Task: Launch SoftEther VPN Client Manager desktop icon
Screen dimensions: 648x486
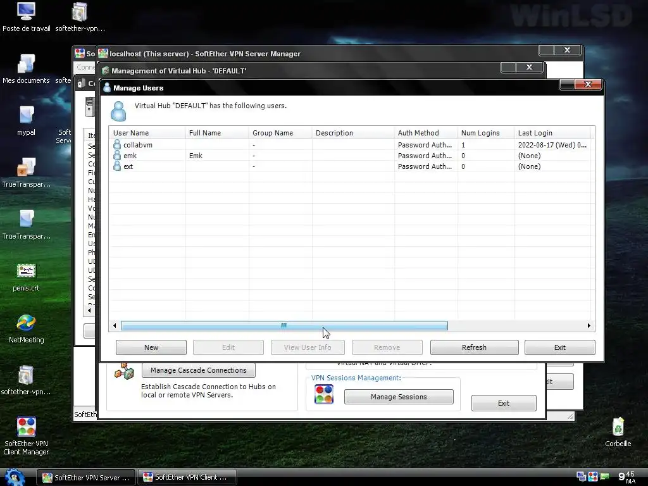Action: 26,437
